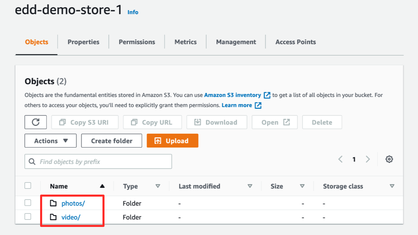Screen dimensions: 418x235
Task: Open the Storage class filter dropdown
Action: pos(392,186)
